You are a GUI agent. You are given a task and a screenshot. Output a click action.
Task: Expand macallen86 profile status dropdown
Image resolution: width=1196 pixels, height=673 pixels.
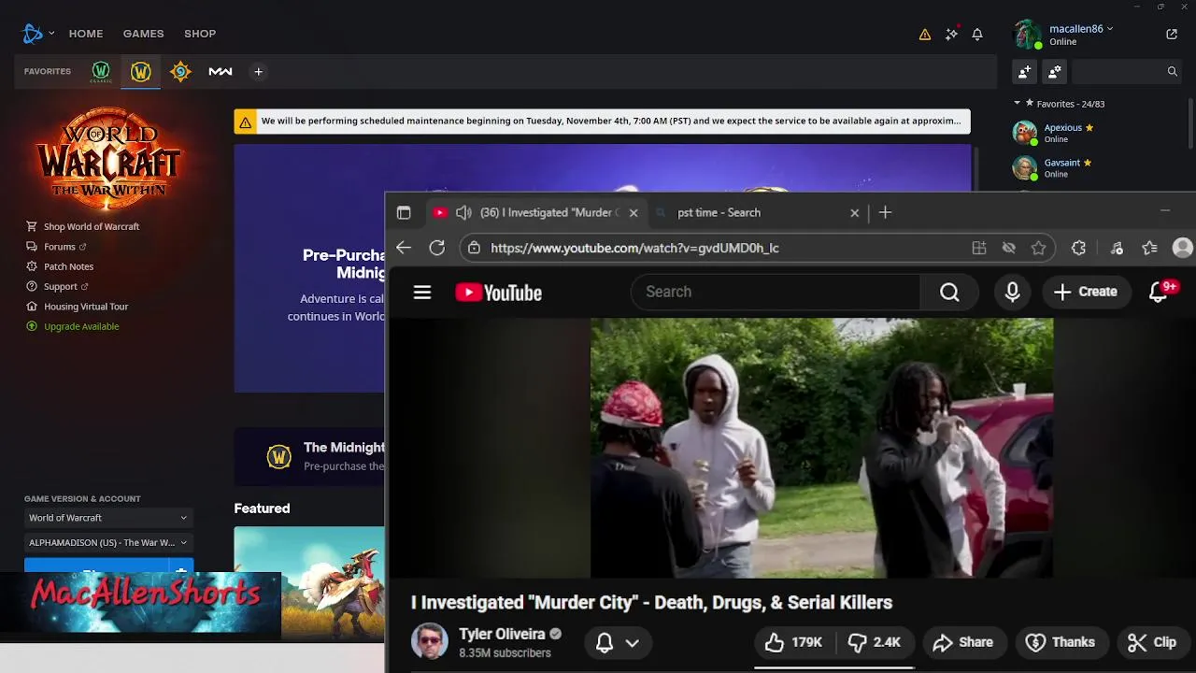coord(1109,29)
